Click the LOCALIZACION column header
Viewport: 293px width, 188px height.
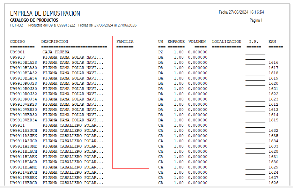[x=227, y=42]
